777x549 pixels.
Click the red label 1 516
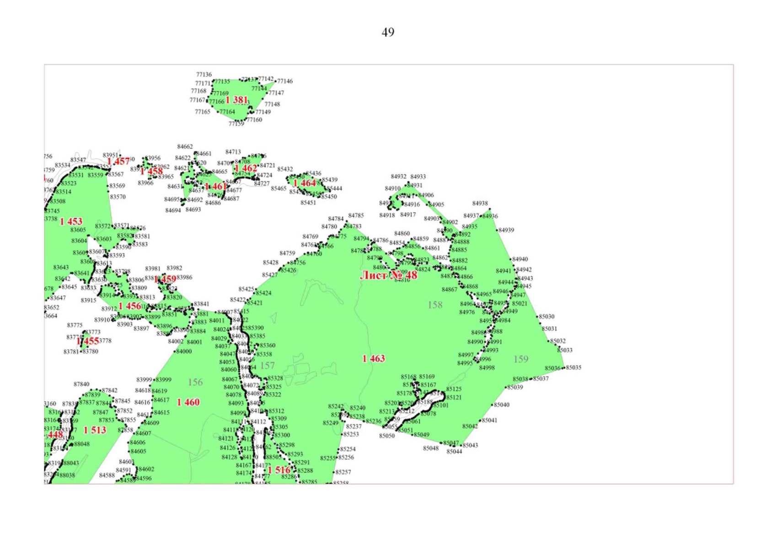(279, 470)
